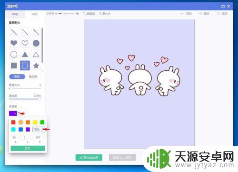The height and width of the screenshot is (172, 238).
Task: Select the filled heart shape
Action: click(x=14, y=43)
